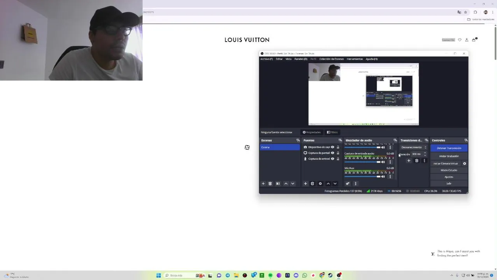Mute the topmost audio mixer channel

tap(383, 147)
